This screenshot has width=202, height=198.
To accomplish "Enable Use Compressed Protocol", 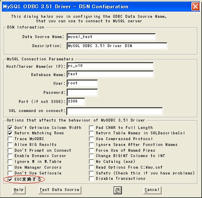I will point(91,139).
